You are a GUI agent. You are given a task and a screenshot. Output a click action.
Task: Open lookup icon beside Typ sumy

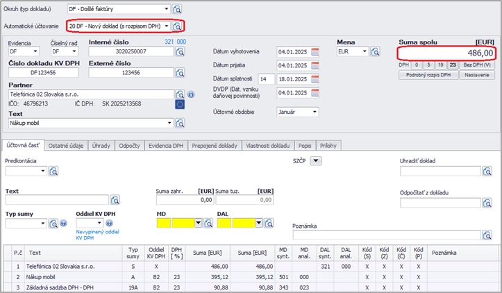click(53, 223)
